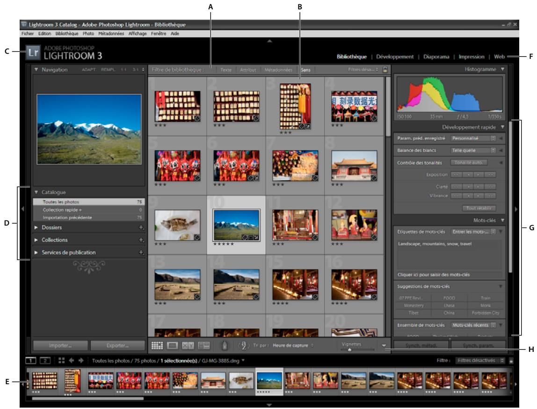Select Importation précédente in Catalogue

point(89,218)
